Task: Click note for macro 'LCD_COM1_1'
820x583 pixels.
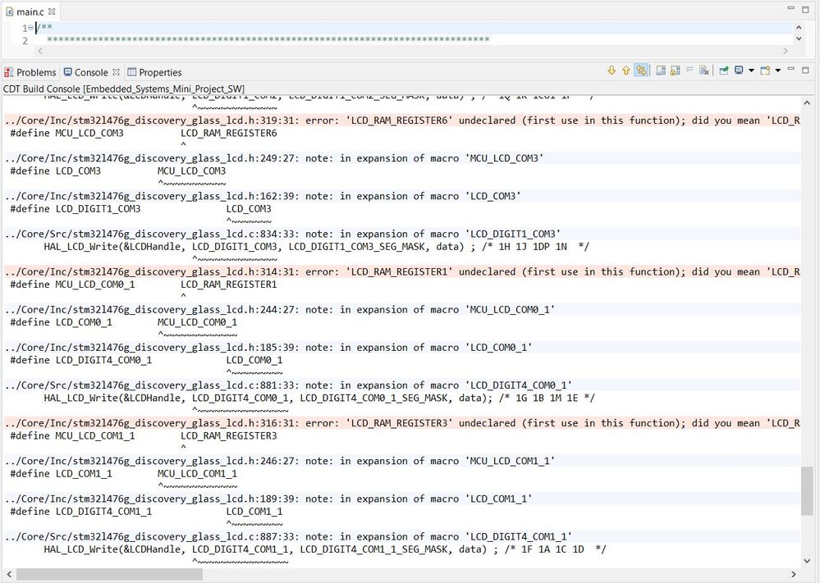Action: 268,499
